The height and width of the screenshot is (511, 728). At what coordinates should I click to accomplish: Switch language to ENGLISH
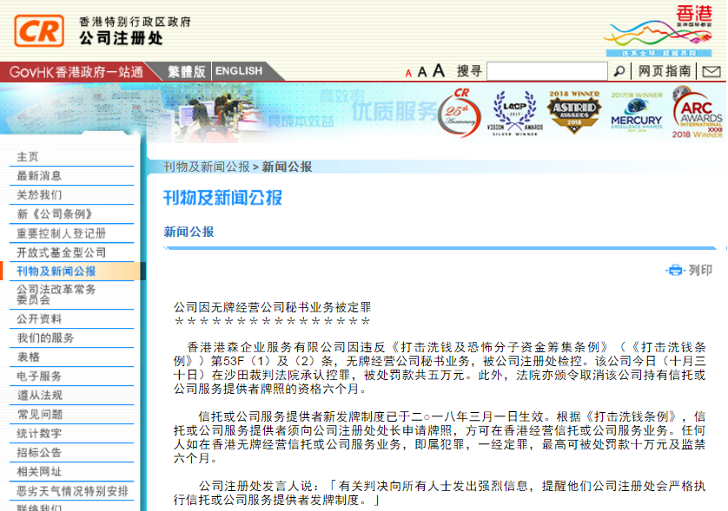[x=239, y=71]
